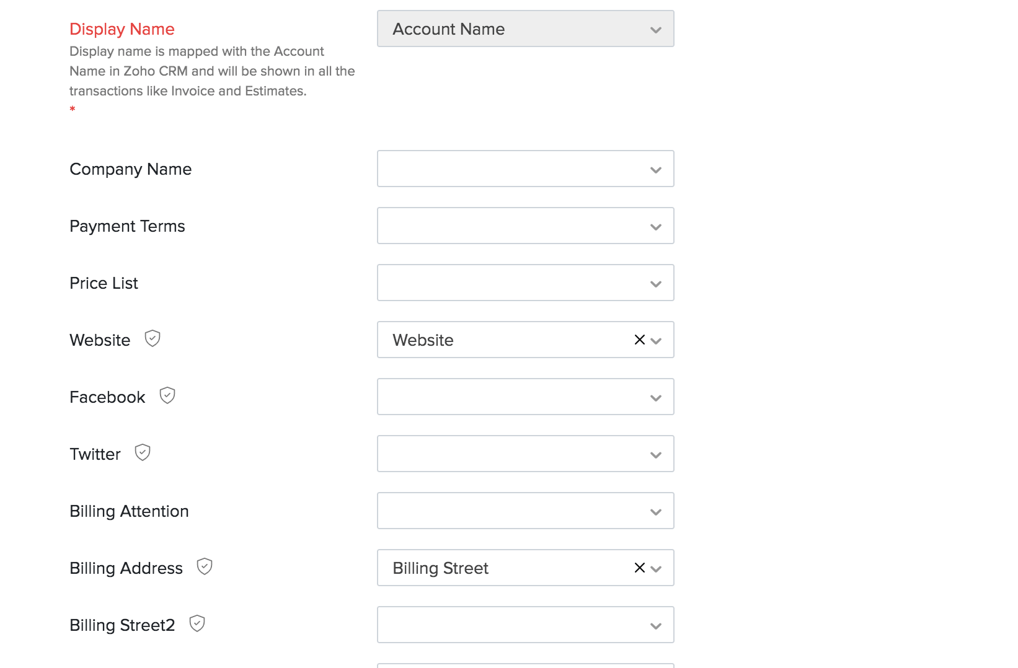Click the shield icon next to Website

153,338
